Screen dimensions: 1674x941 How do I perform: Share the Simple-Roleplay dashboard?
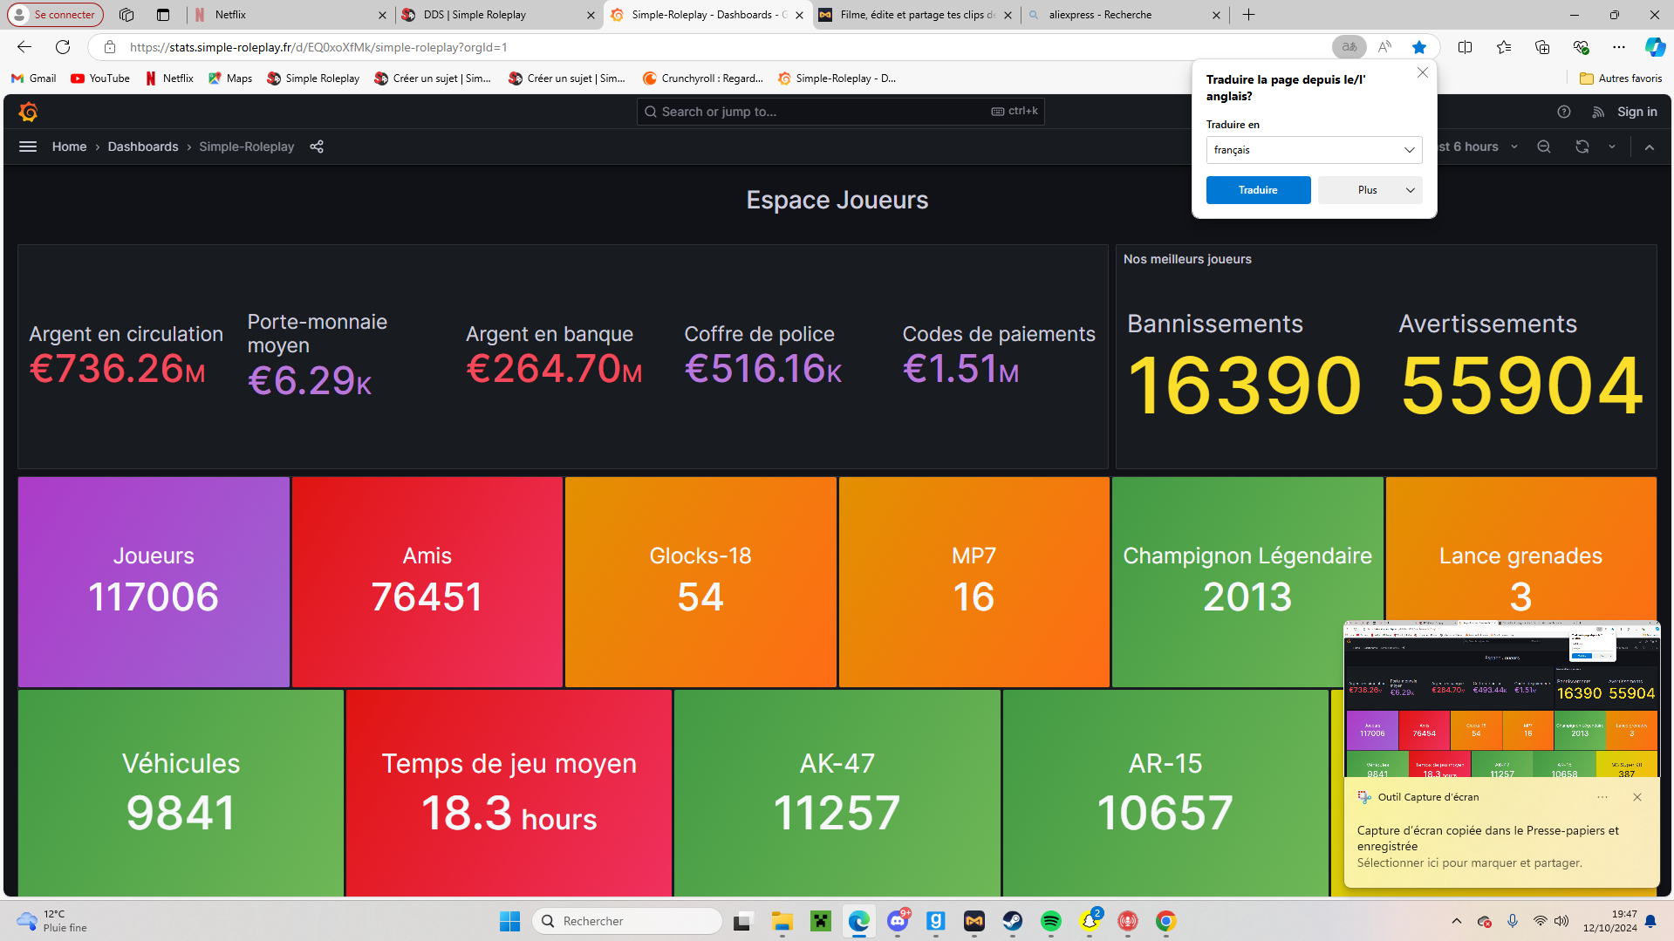(317, 147)
